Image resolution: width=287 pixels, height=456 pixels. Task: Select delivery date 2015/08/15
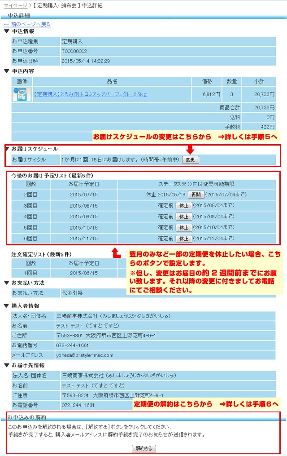84,206
